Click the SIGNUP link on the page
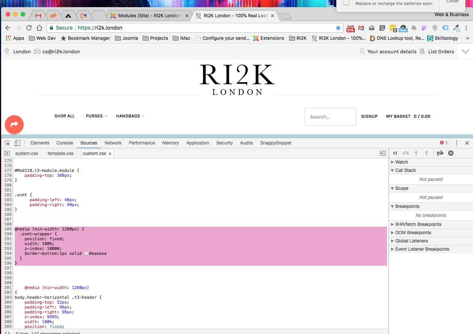473x334 pixels. tap(369, 116)
